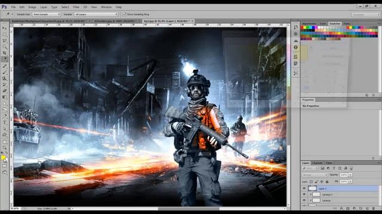
Task: Select the Quick Selection tool
Action: (4, 46)
